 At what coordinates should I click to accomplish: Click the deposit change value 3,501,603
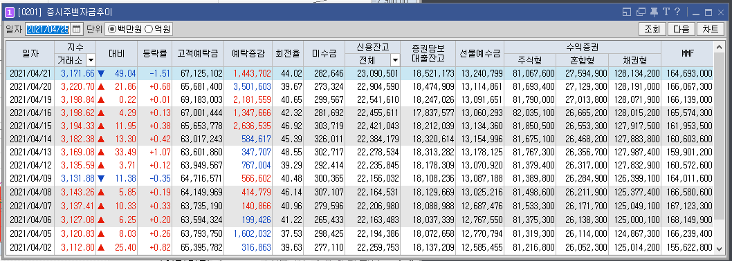pos(252,87)
